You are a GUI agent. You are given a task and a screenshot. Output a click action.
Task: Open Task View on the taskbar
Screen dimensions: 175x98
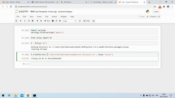pyautogui.click(x=9, y=95)
